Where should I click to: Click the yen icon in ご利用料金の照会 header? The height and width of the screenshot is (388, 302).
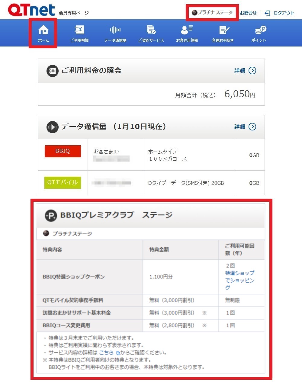point(52,71)
